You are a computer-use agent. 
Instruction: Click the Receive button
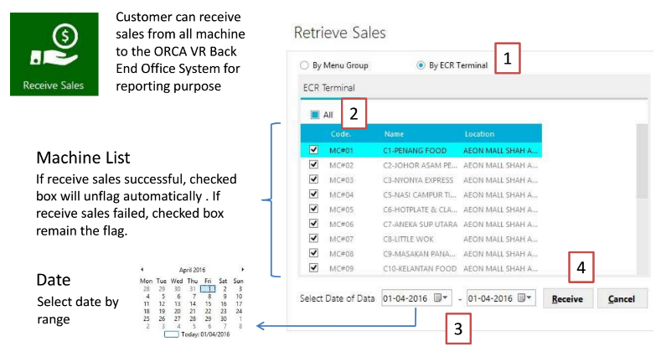566,299
